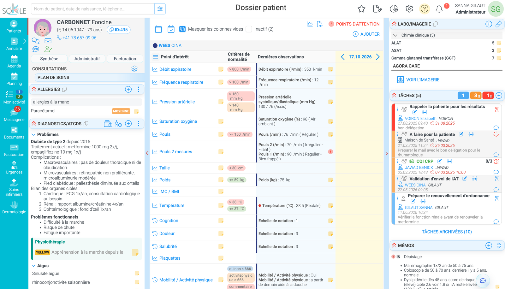The height and width of the screenshot is (289, 505).
Task: Click VOIR L'IMAGERIE button
Action: click(x=418, y=80)
